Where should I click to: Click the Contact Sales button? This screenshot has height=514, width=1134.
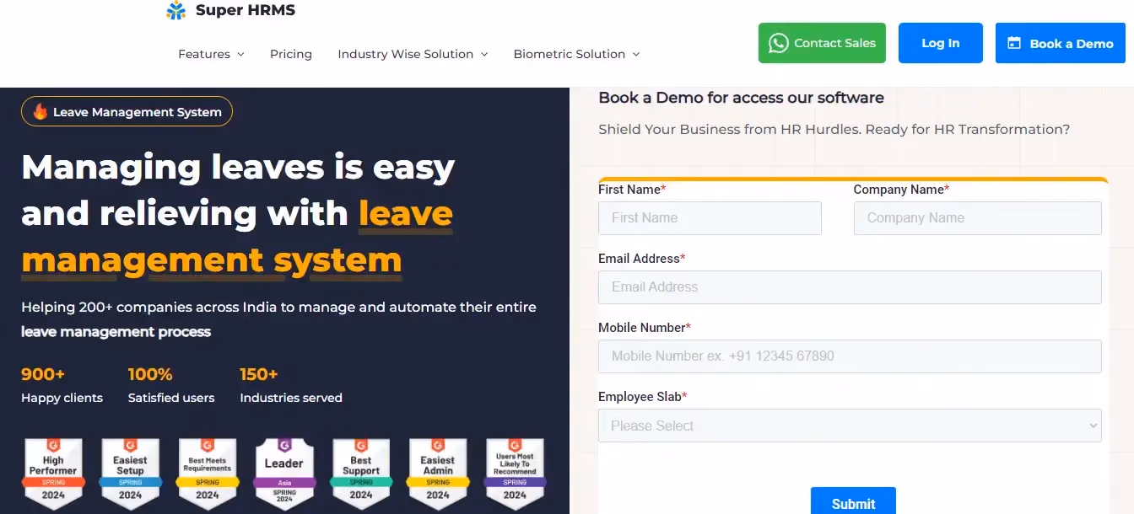822,43
